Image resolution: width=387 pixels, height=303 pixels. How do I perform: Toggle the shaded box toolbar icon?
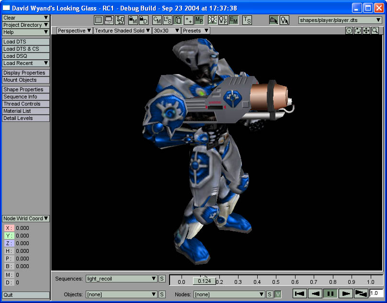(178, 20)
